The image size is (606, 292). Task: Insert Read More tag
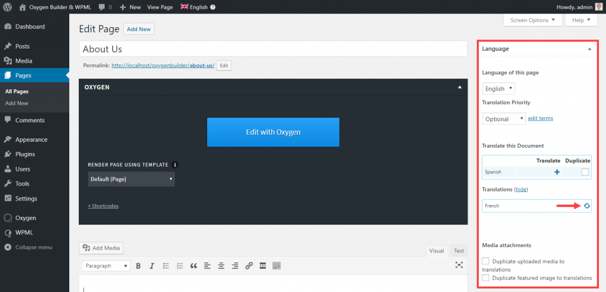pyautogui.click(x=263, y=266)
